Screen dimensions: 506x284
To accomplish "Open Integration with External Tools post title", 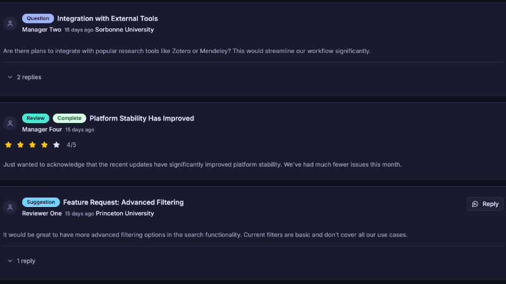I will [108, 18].
